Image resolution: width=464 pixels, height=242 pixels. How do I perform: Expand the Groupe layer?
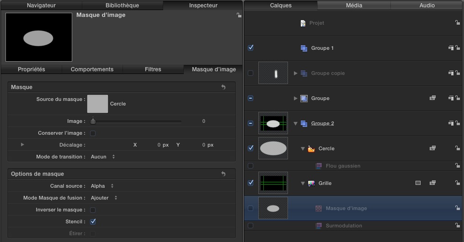(295, 98)
